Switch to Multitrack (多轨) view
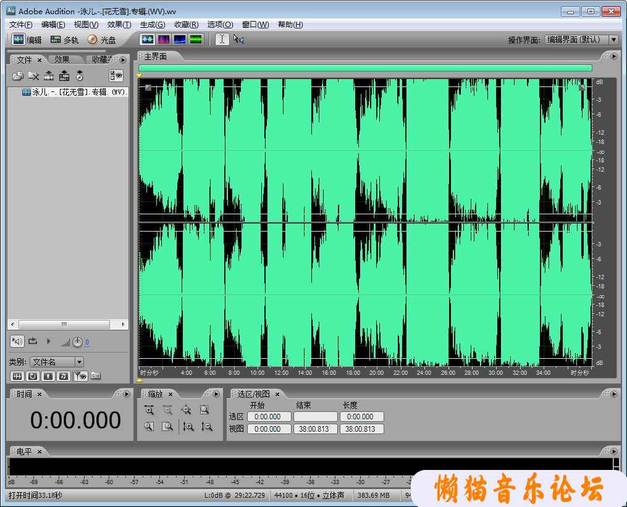Image resolution: width=627 pixels, height=507 pixels. tap(64, 40)
